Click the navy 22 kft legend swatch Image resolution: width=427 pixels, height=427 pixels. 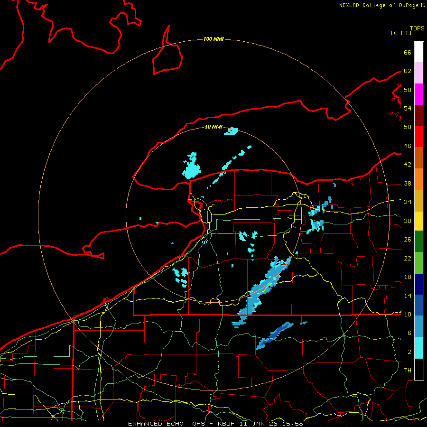click(419, 284)
